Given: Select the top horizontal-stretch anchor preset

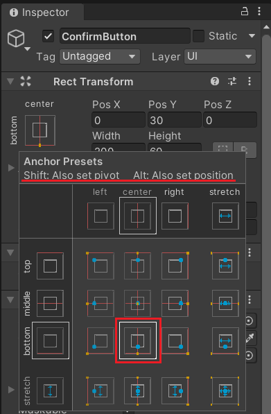Looking at the screenshot, I should click(225, 266).
